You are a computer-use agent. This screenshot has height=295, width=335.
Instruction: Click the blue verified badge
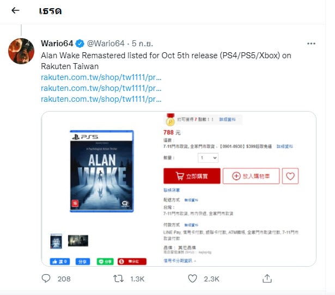80,44
